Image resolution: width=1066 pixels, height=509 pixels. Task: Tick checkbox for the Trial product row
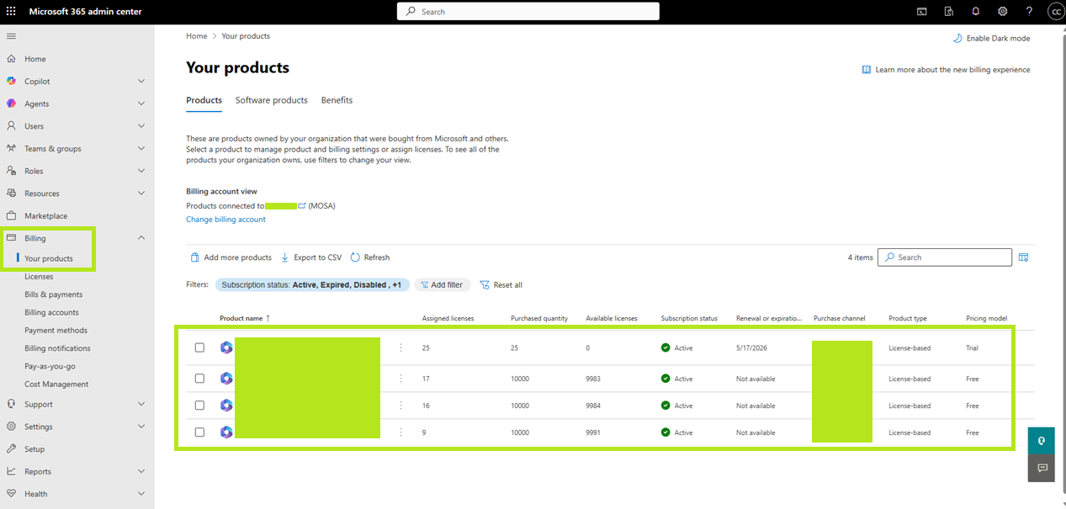[x=199, y=347]
